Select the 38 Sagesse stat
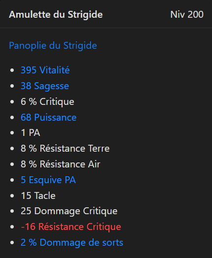The image size is (212, 258). 45,86
